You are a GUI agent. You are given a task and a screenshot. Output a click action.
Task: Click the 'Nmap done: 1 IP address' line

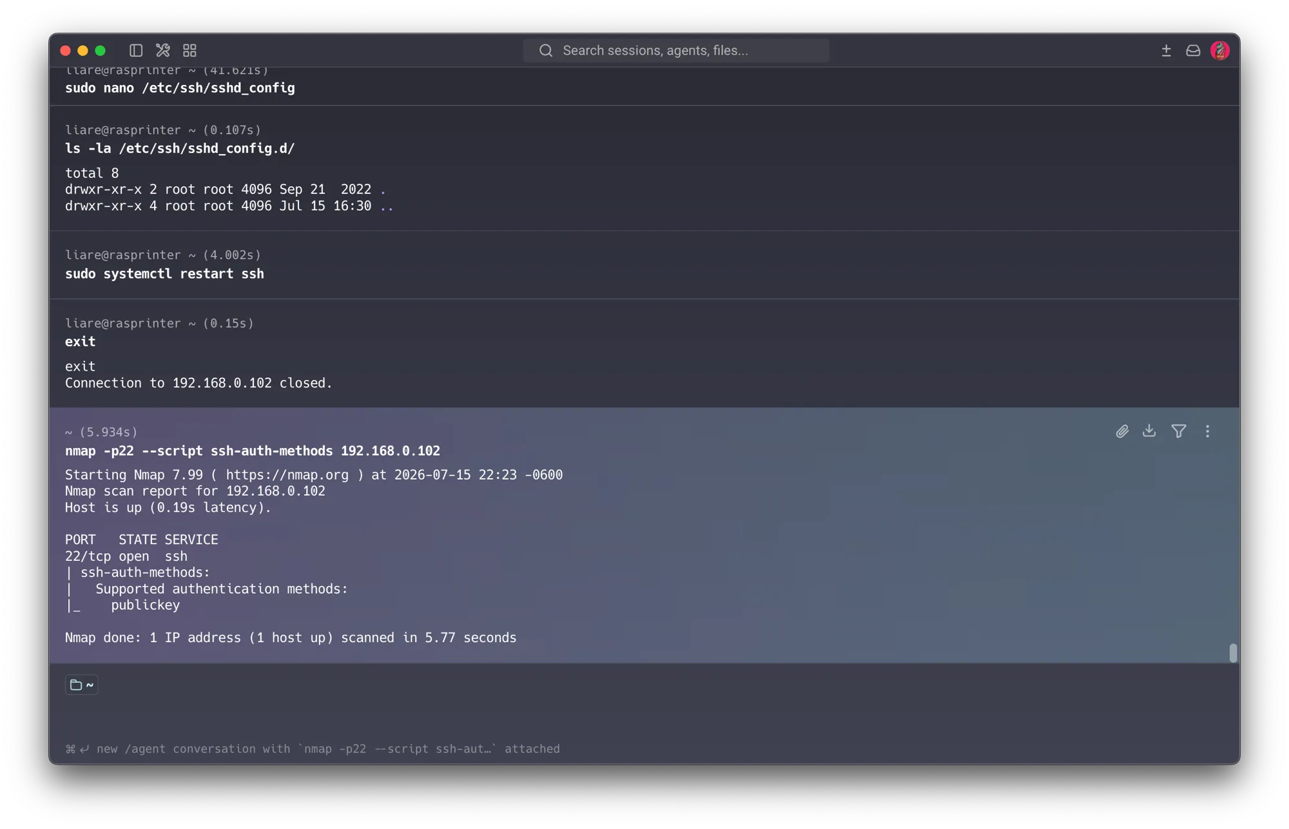point(291,638)
